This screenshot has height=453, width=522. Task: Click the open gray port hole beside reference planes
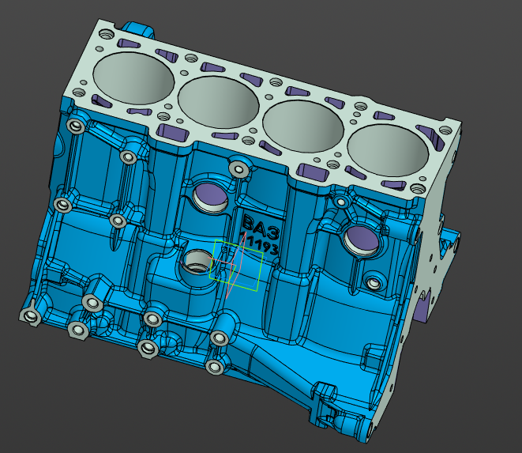coord(197,262)
